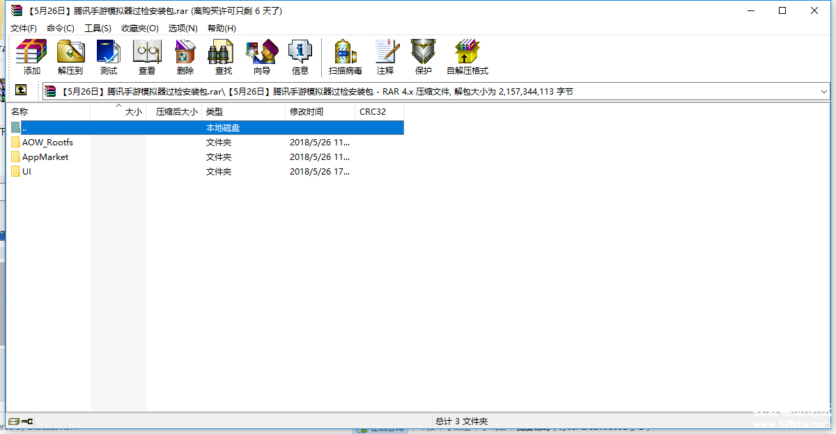Click the Protect (保护) shield icon
836x434 pixels.
(424, 57)
